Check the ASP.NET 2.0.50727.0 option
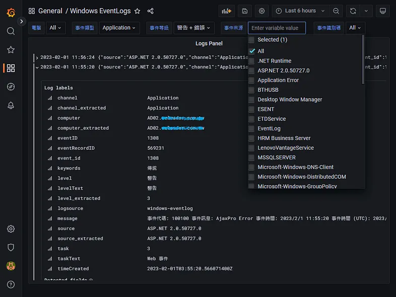 coord(251,70)
